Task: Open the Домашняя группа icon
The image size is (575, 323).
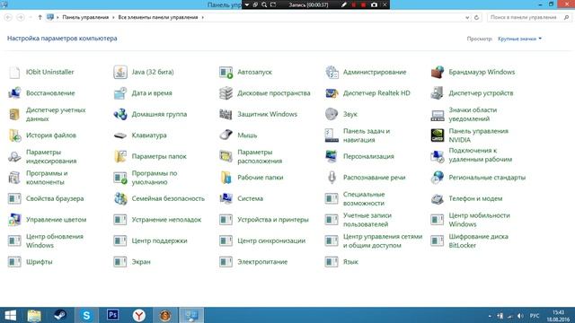Action: click(119, 114)
